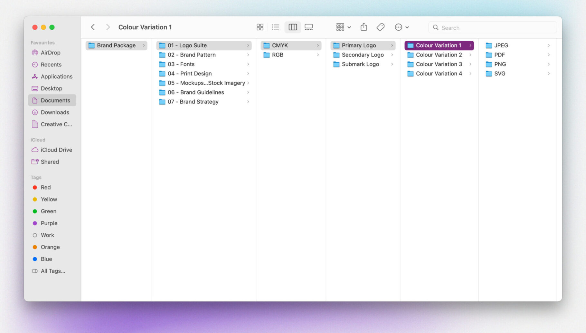Open the More actions ellipsis menu

pos(402,27)
